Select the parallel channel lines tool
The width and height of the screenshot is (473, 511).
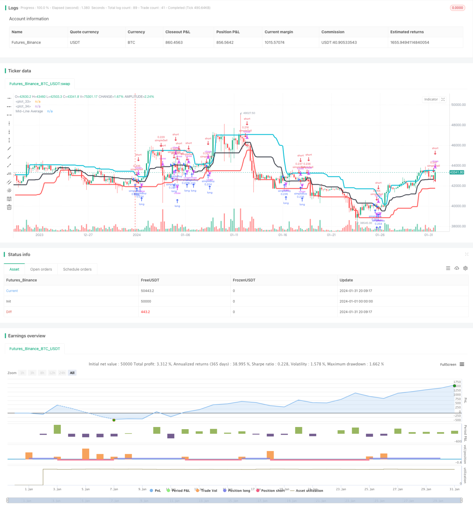pyautogui.click(x=9, y=182)
